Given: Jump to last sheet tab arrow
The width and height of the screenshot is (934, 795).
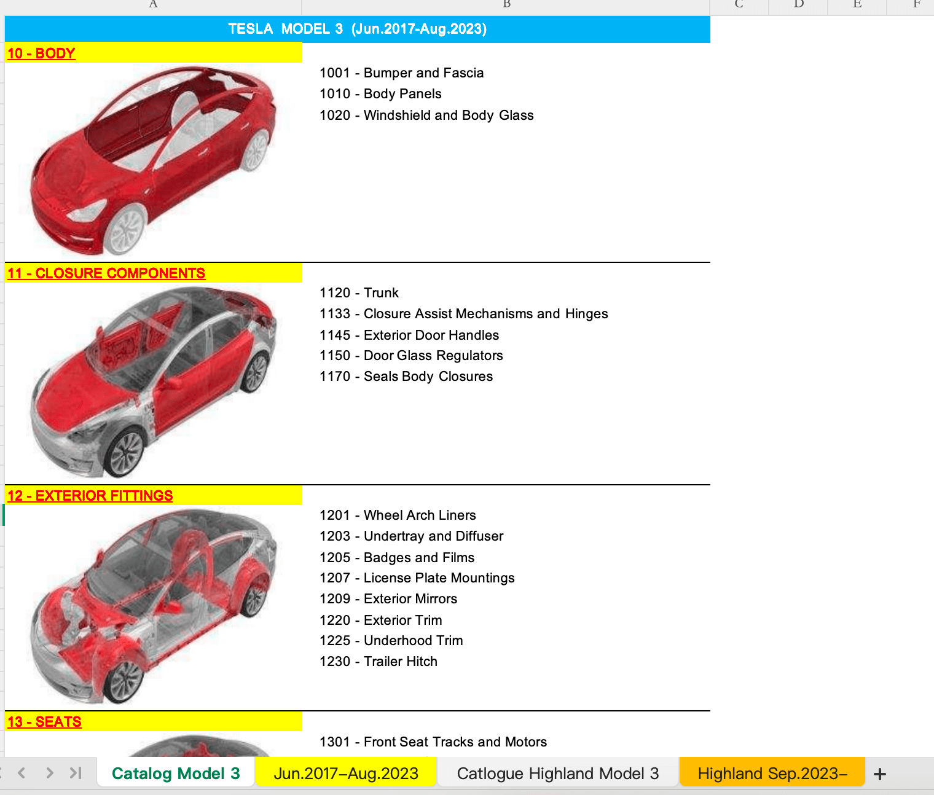Looking at the screenshot, I should click(x=76, y=773).
